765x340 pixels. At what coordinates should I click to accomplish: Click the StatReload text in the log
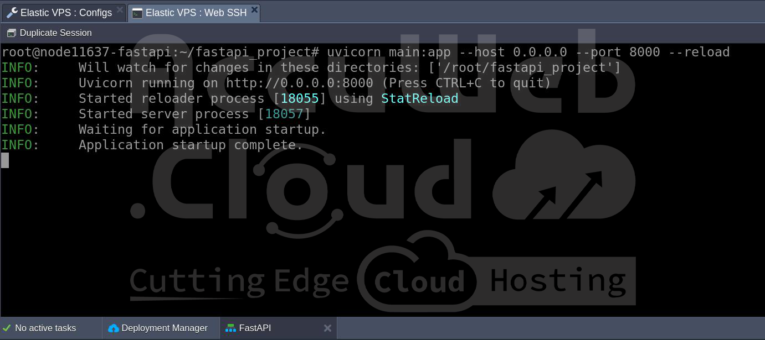(419, 98)
